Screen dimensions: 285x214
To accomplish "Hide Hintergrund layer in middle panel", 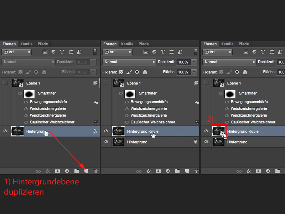I will pyautogui.click(x=106, y=142).
